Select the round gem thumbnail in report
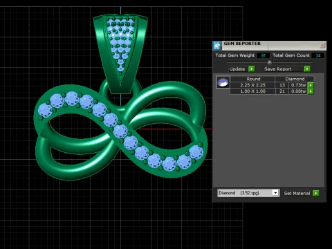Screen dimensions: 332x249 [223, 82]
